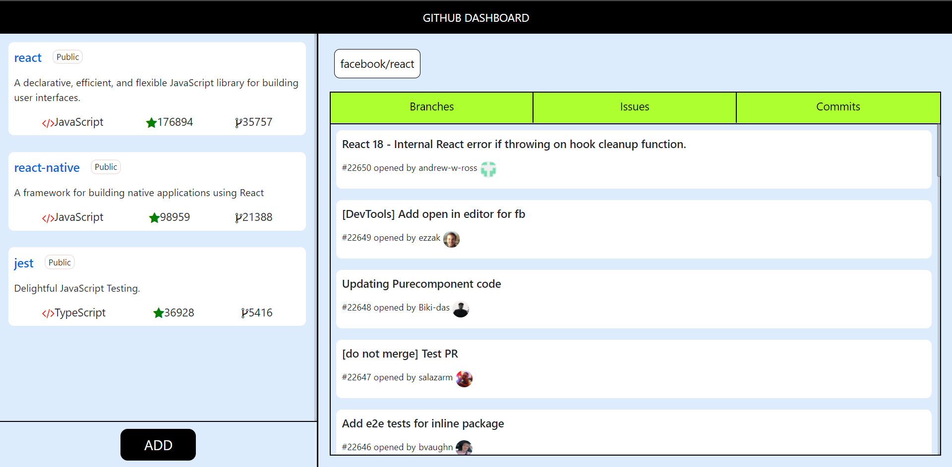Click '#22649 opened by ezzak' text

tap(391, 238)
